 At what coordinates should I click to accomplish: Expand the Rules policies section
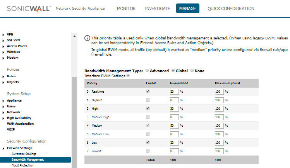11,76
